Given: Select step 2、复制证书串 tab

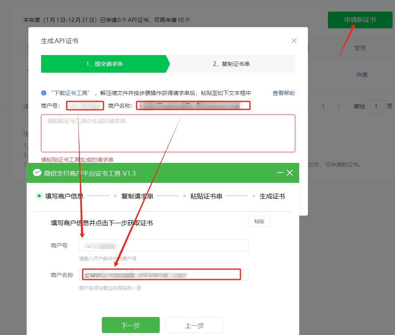Looking at the screenshot, I should pyautogui.click(x=231, y=64).
